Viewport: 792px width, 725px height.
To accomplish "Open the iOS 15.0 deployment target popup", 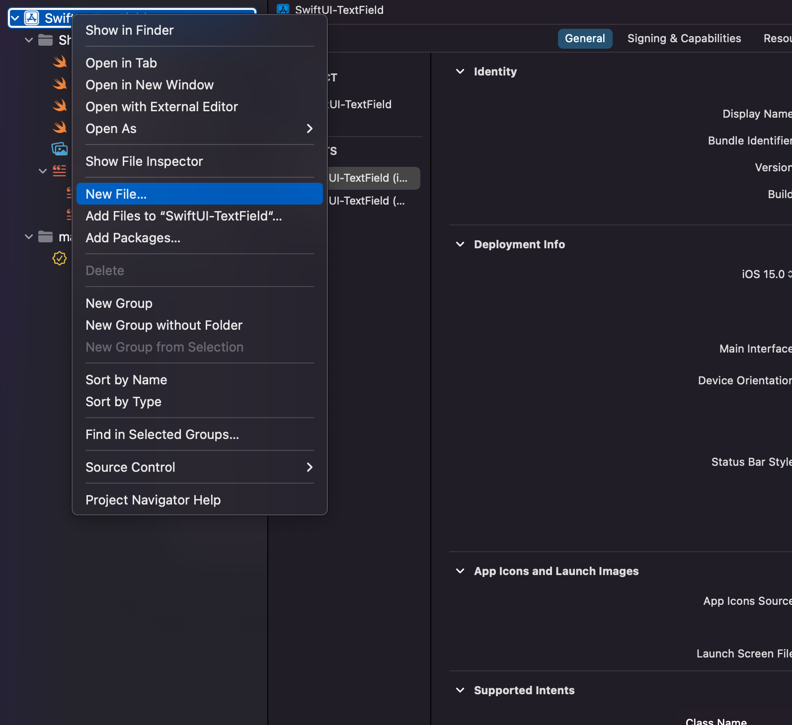I will coord(767,274).
